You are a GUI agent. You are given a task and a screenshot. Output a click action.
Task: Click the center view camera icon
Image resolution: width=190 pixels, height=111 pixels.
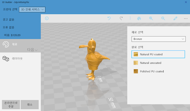tap(139, 18)
